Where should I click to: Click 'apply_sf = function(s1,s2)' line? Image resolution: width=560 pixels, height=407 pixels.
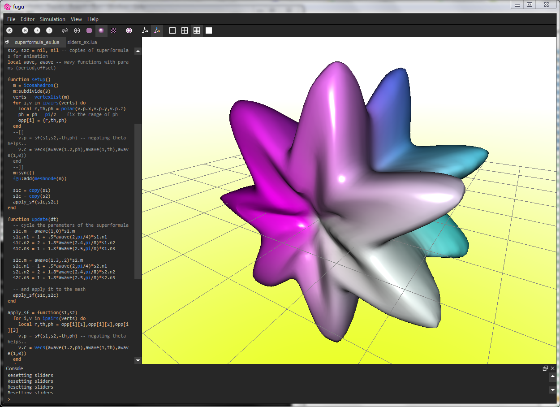[x=43, y=312]
